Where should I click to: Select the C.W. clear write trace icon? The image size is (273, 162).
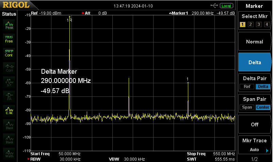click(x=9, y=111)
